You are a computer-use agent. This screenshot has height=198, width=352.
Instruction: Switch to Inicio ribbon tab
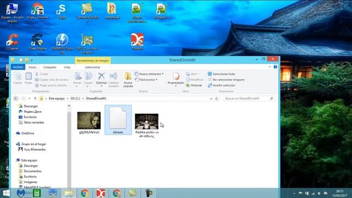coord(32,67)
